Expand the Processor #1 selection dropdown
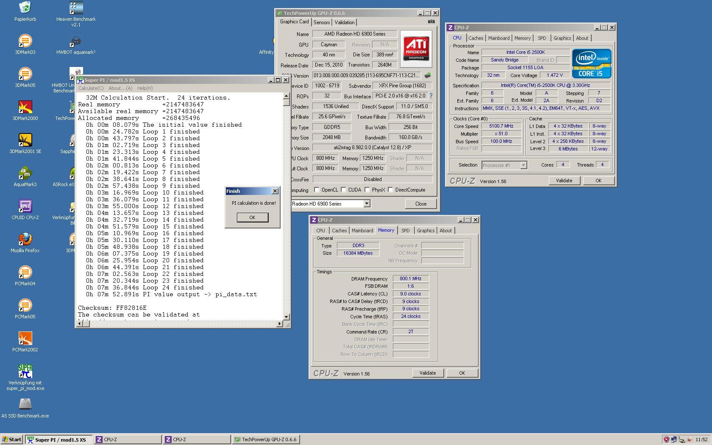 523,165
